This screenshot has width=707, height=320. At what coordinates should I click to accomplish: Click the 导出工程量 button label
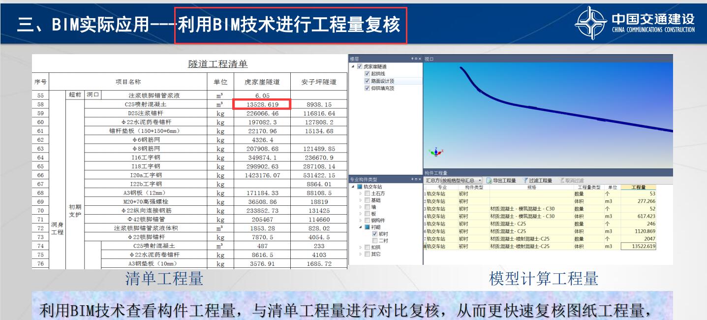click(x=504, y=181)
